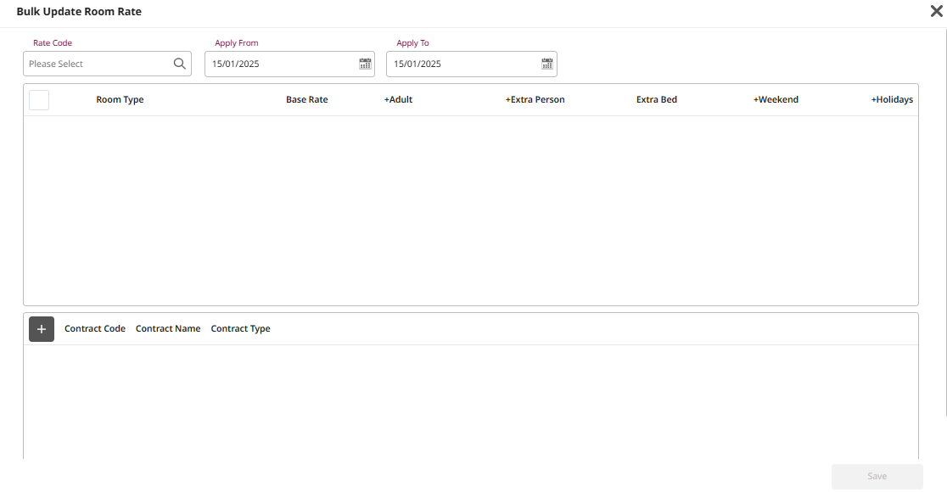Select the +Adult column header

(x=398, y=100)
